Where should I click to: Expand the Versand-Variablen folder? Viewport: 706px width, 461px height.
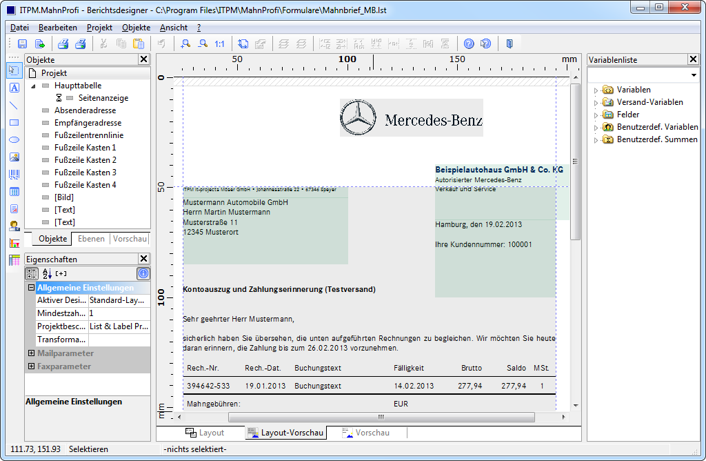tap(596, 103)
